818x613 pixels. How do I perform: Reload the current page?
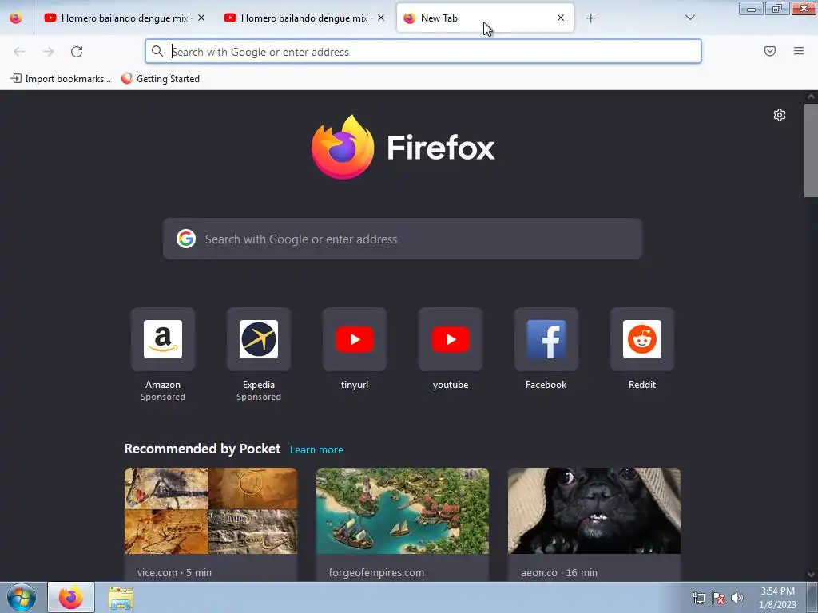coord(77,52)
